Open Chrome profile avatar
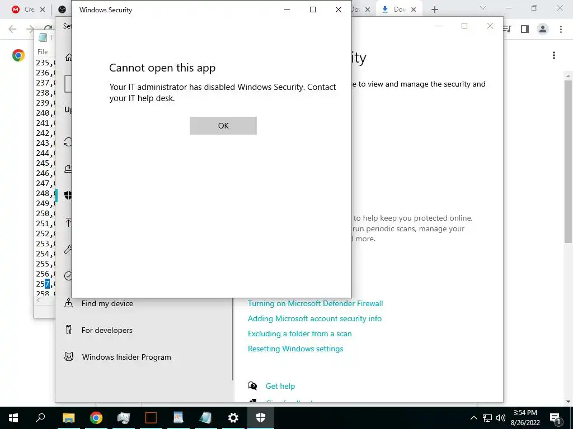Screen dimensions: 573x429 [543, 29]
